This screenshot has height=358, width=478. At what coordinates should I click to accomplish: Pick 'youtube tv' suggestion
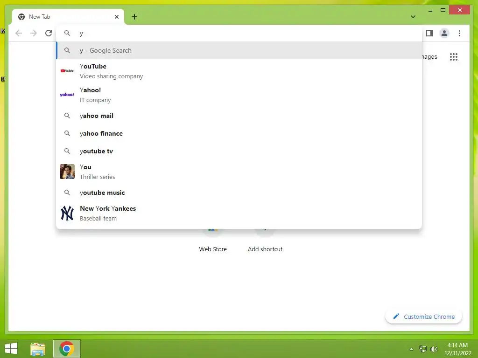pos(239,151)
